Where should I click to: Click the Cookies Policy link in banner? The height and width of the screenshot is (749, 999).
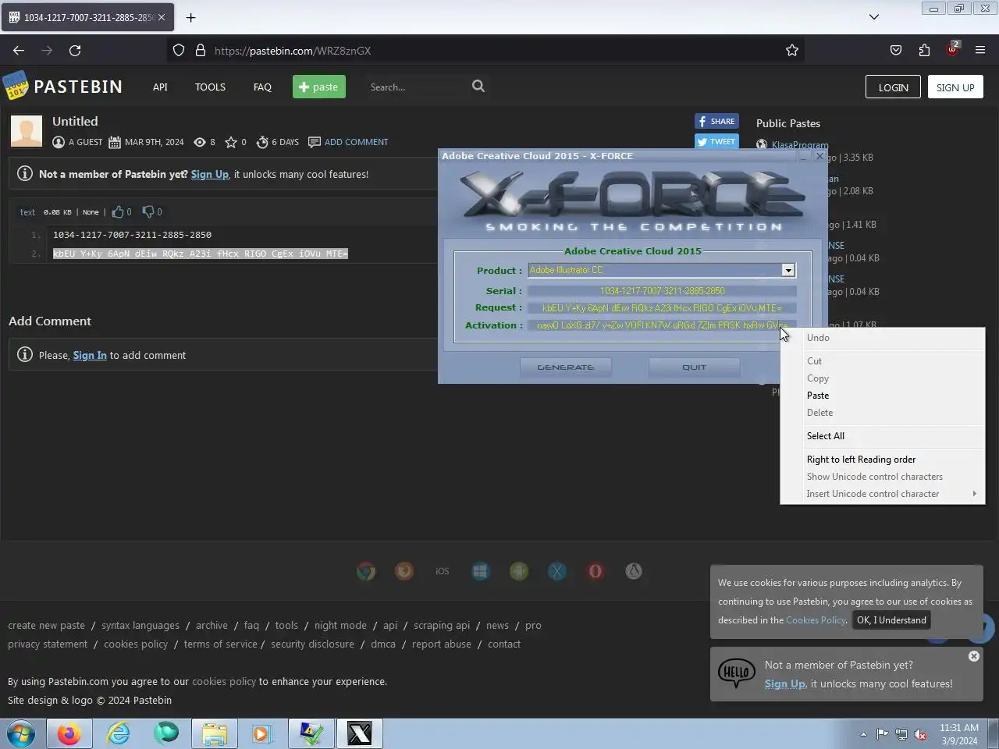pos(816,620)
